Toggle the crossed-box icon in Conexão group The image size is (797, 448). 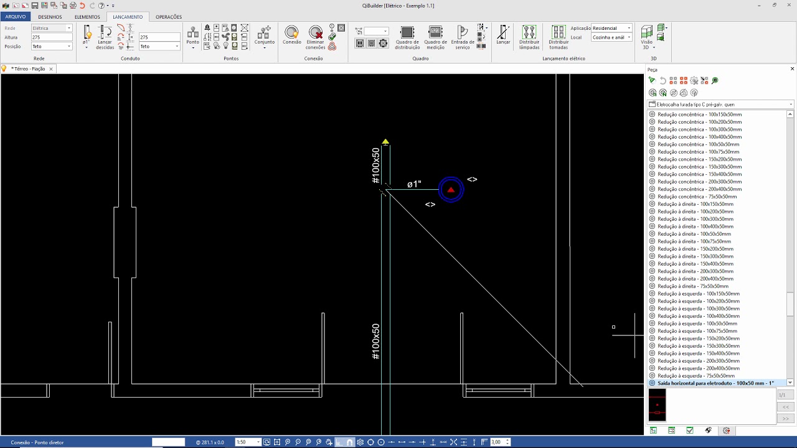coord(341,28)
